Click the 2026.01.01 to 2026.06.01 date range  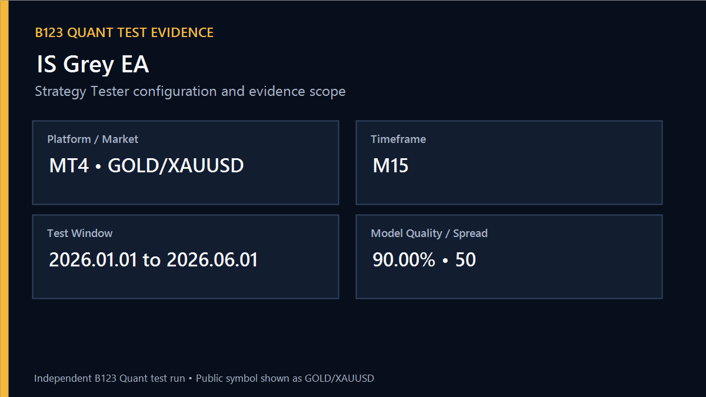(x=154, y=260)
